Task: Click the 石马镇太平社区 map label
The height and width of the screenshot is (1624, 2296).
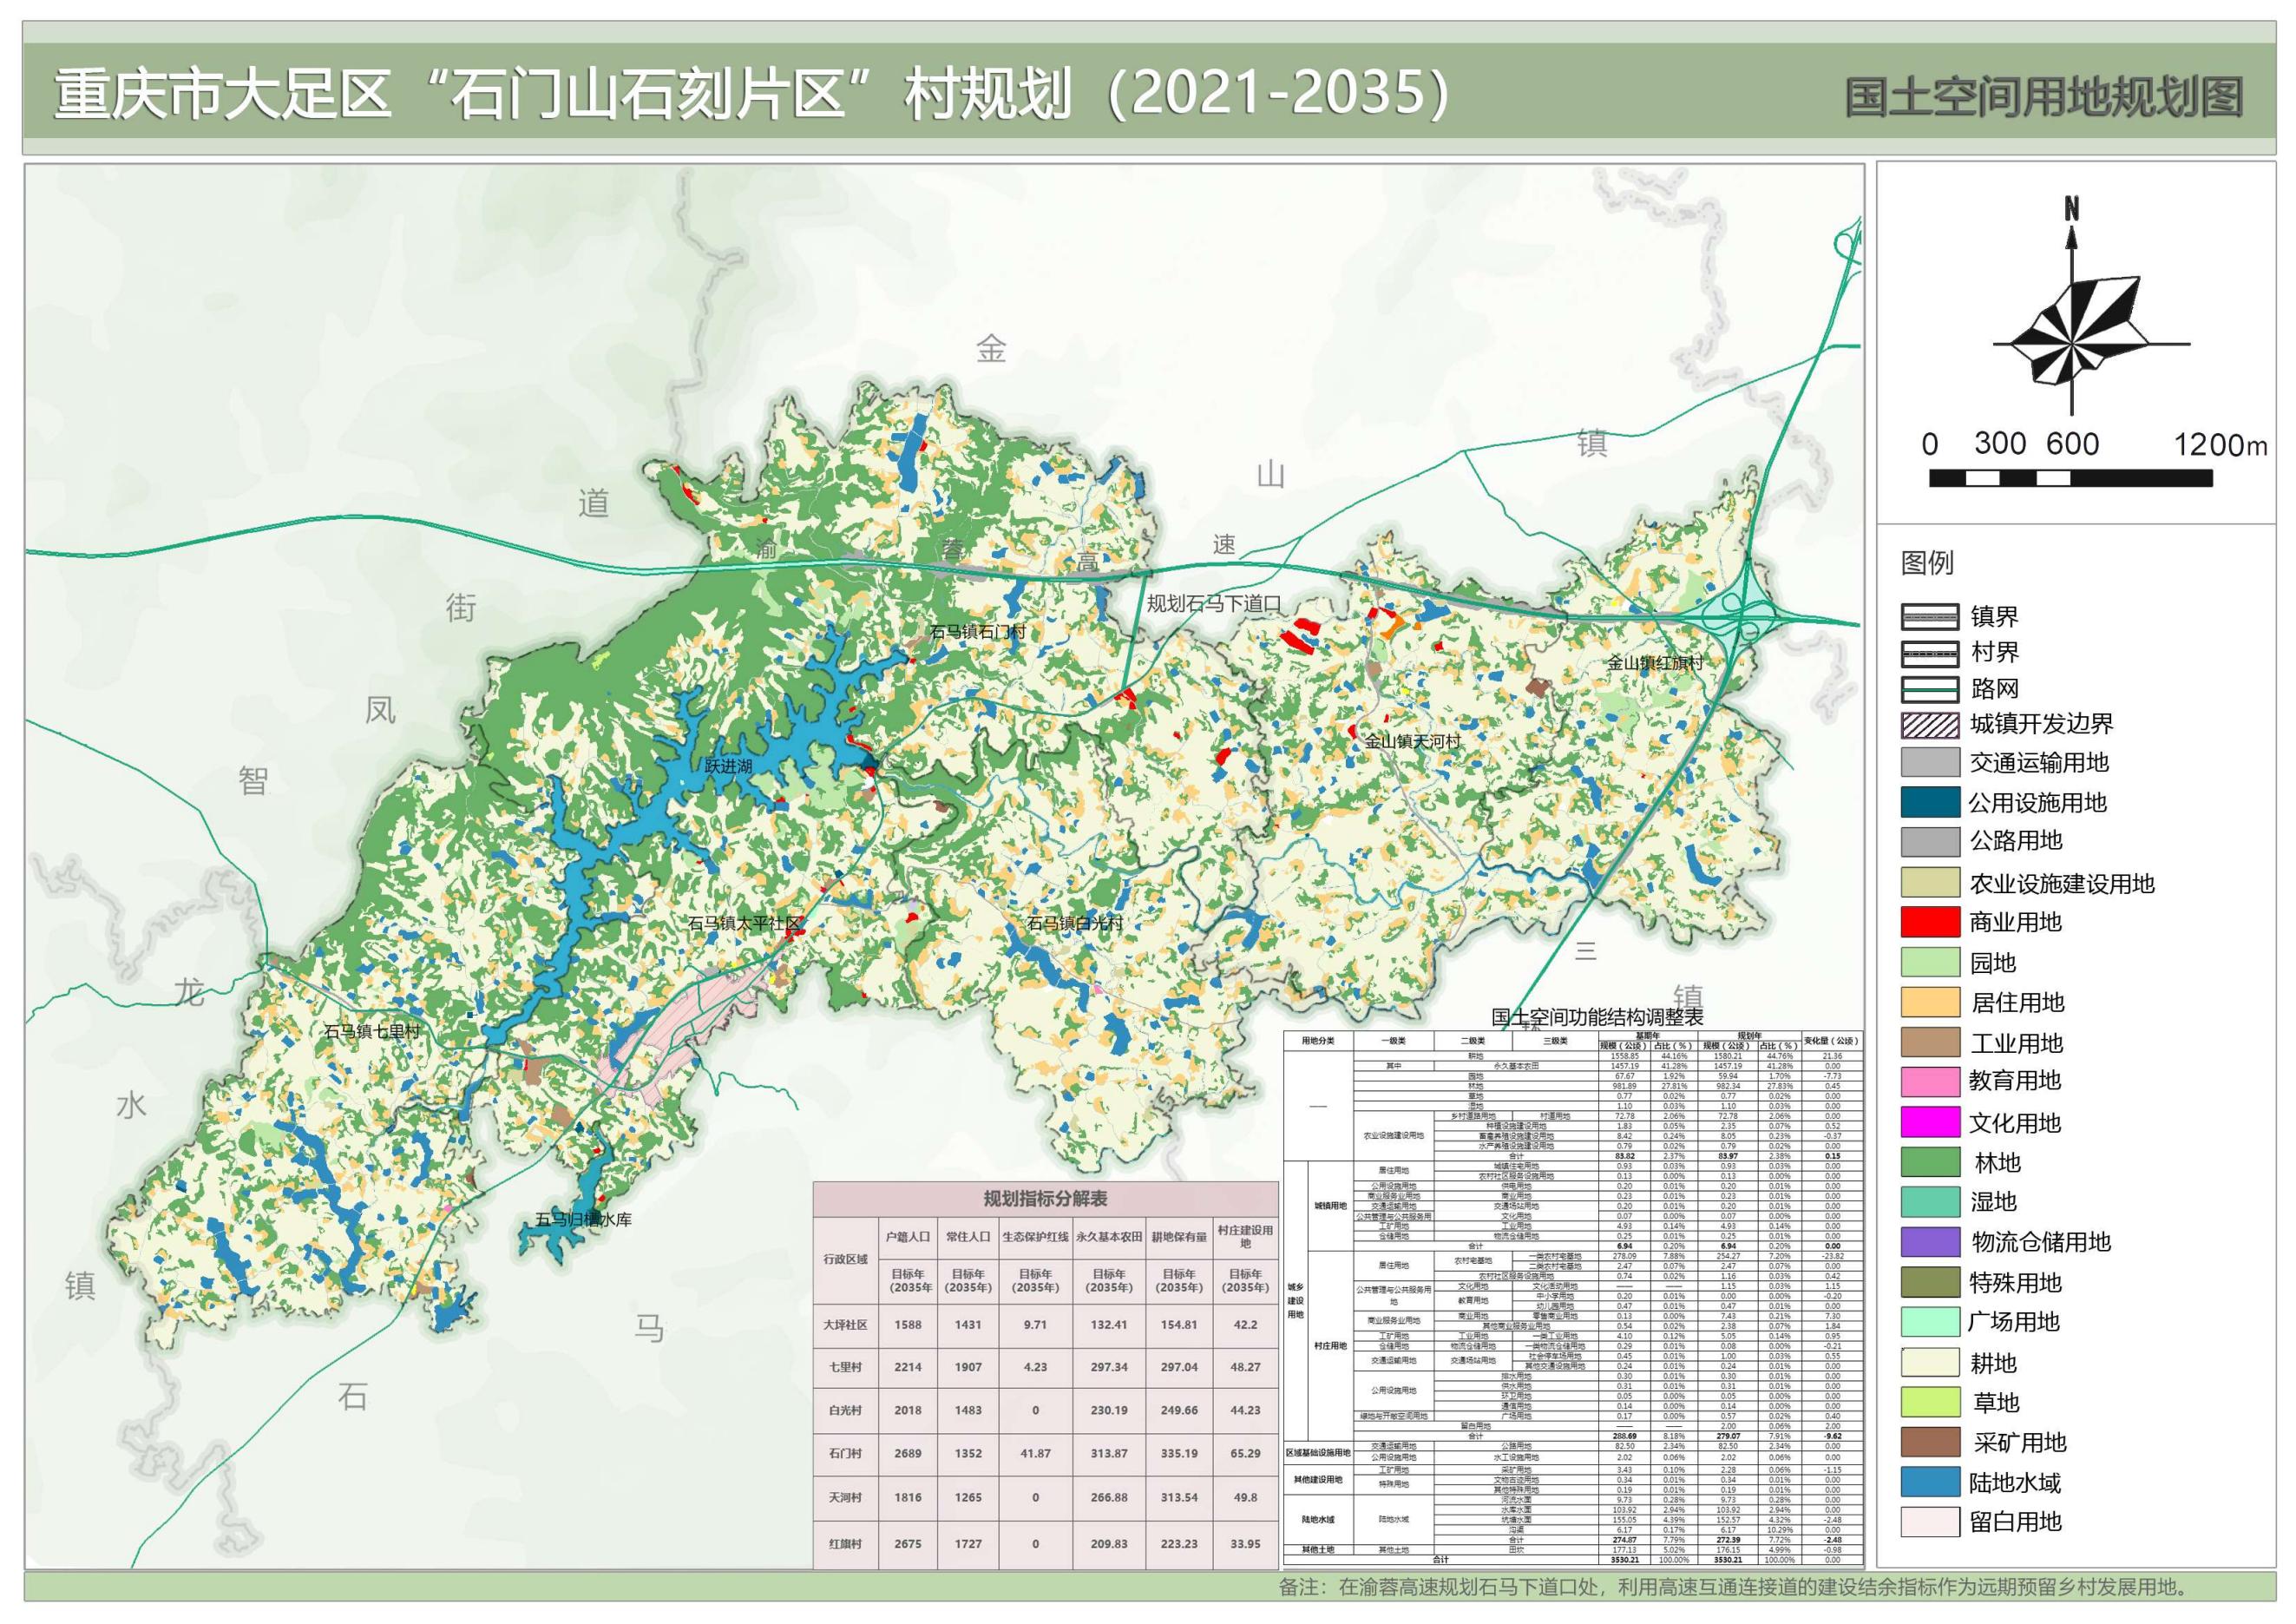Action: pos(745,923)
